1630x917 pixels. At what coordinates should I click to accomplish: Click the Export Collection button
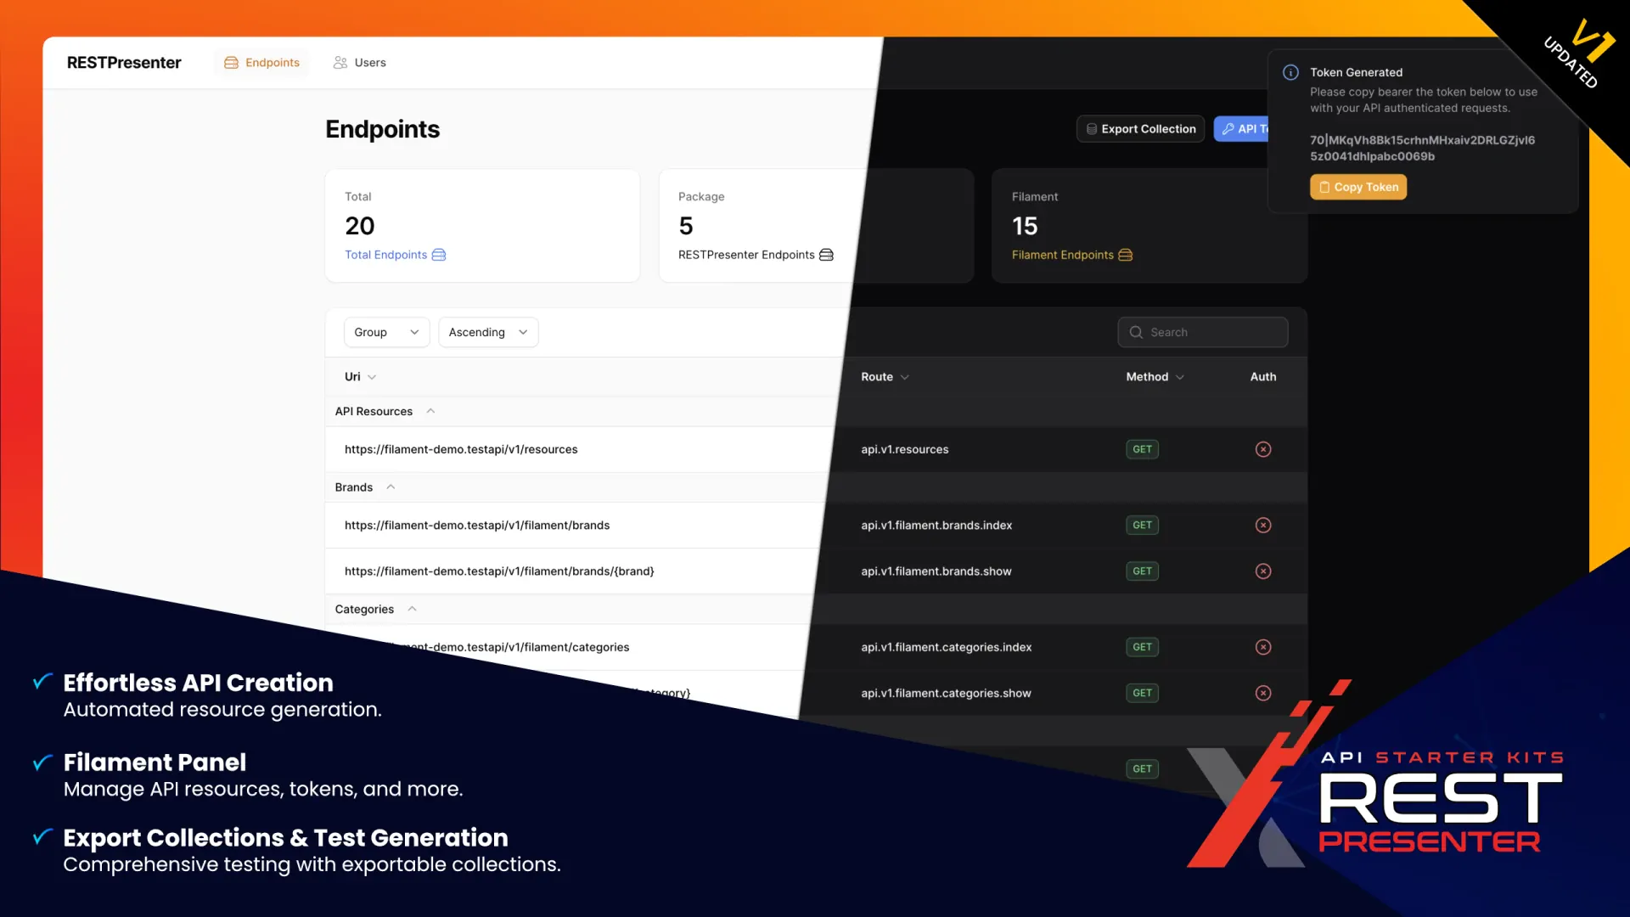pos(1140,128)
